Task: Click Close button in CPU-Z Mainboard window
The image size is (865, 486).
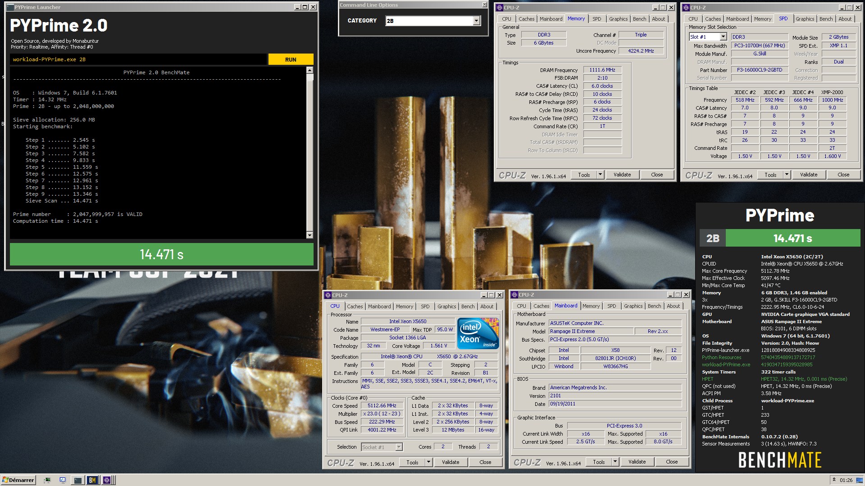Action: point(672,462)
